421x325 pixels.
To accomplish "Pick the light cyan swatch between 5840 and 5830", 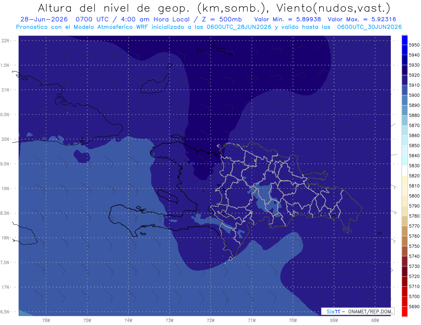I will [x=405, y=161].
